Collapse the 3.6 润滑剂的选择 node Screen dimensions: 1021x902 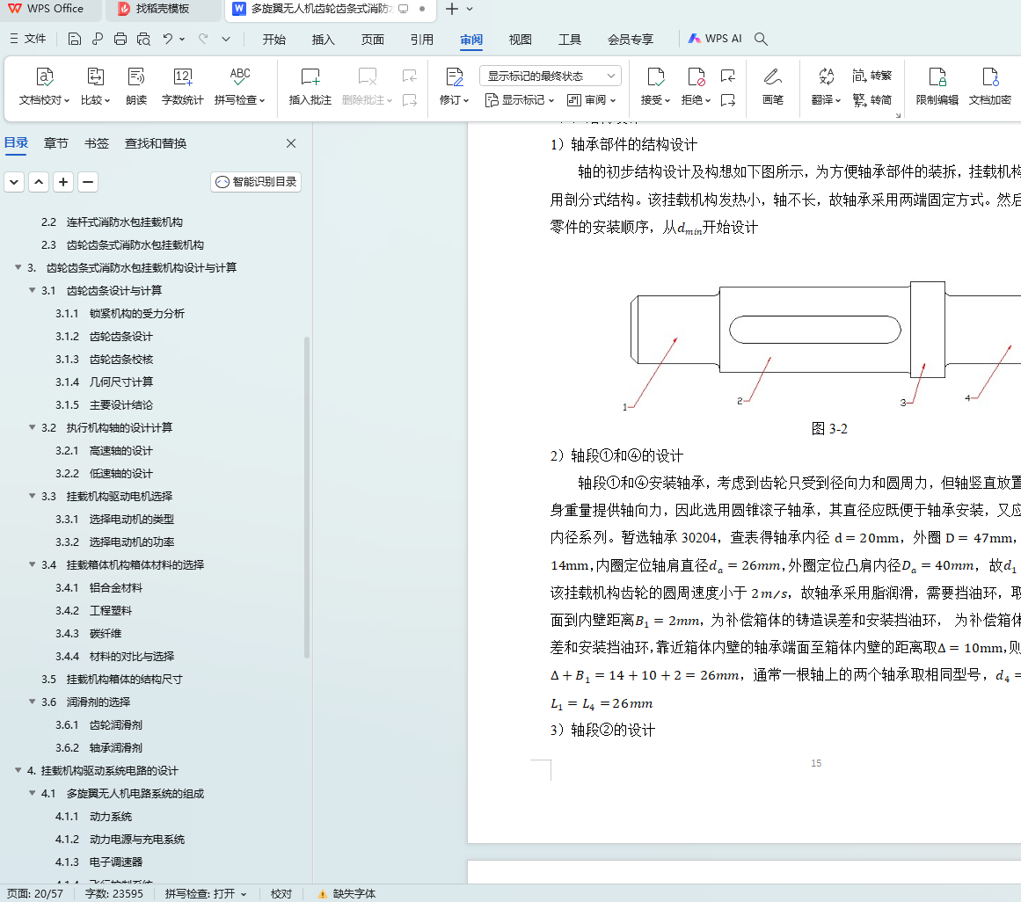[32, 702]
